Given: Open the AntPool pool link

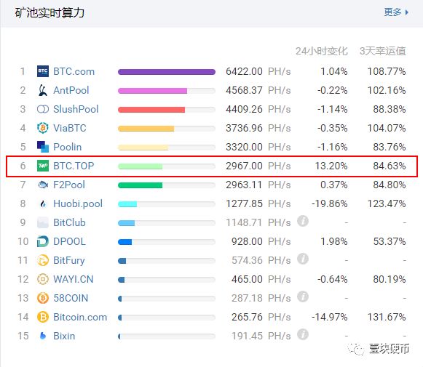Looking at the screenshot, I should click(x=71, y=90).
